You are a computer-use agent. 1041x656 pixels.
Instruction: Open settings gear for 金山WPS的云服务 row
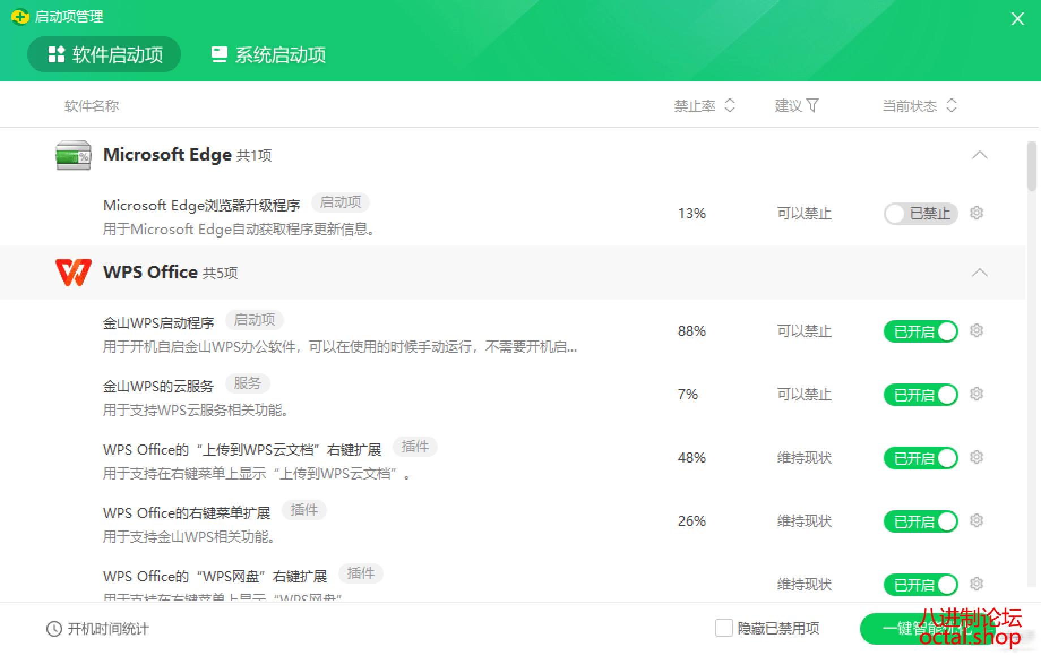(x=977, y=394)
